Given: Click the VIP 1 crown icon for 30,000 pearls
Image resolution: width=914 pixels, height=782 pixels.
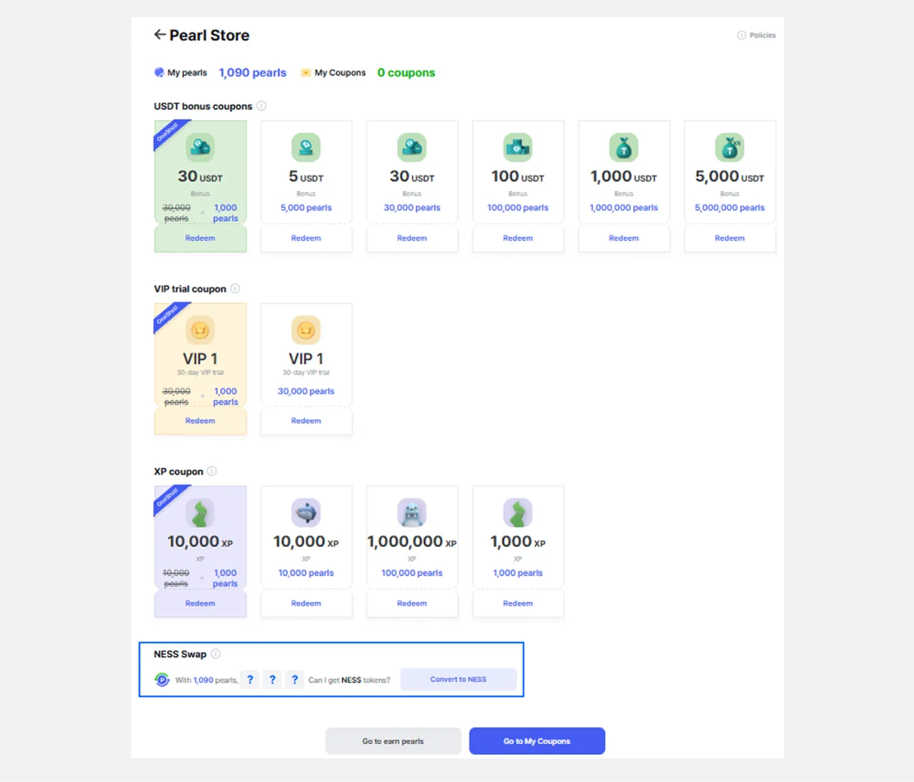Looking at the screenshot, I should (306, 331).
